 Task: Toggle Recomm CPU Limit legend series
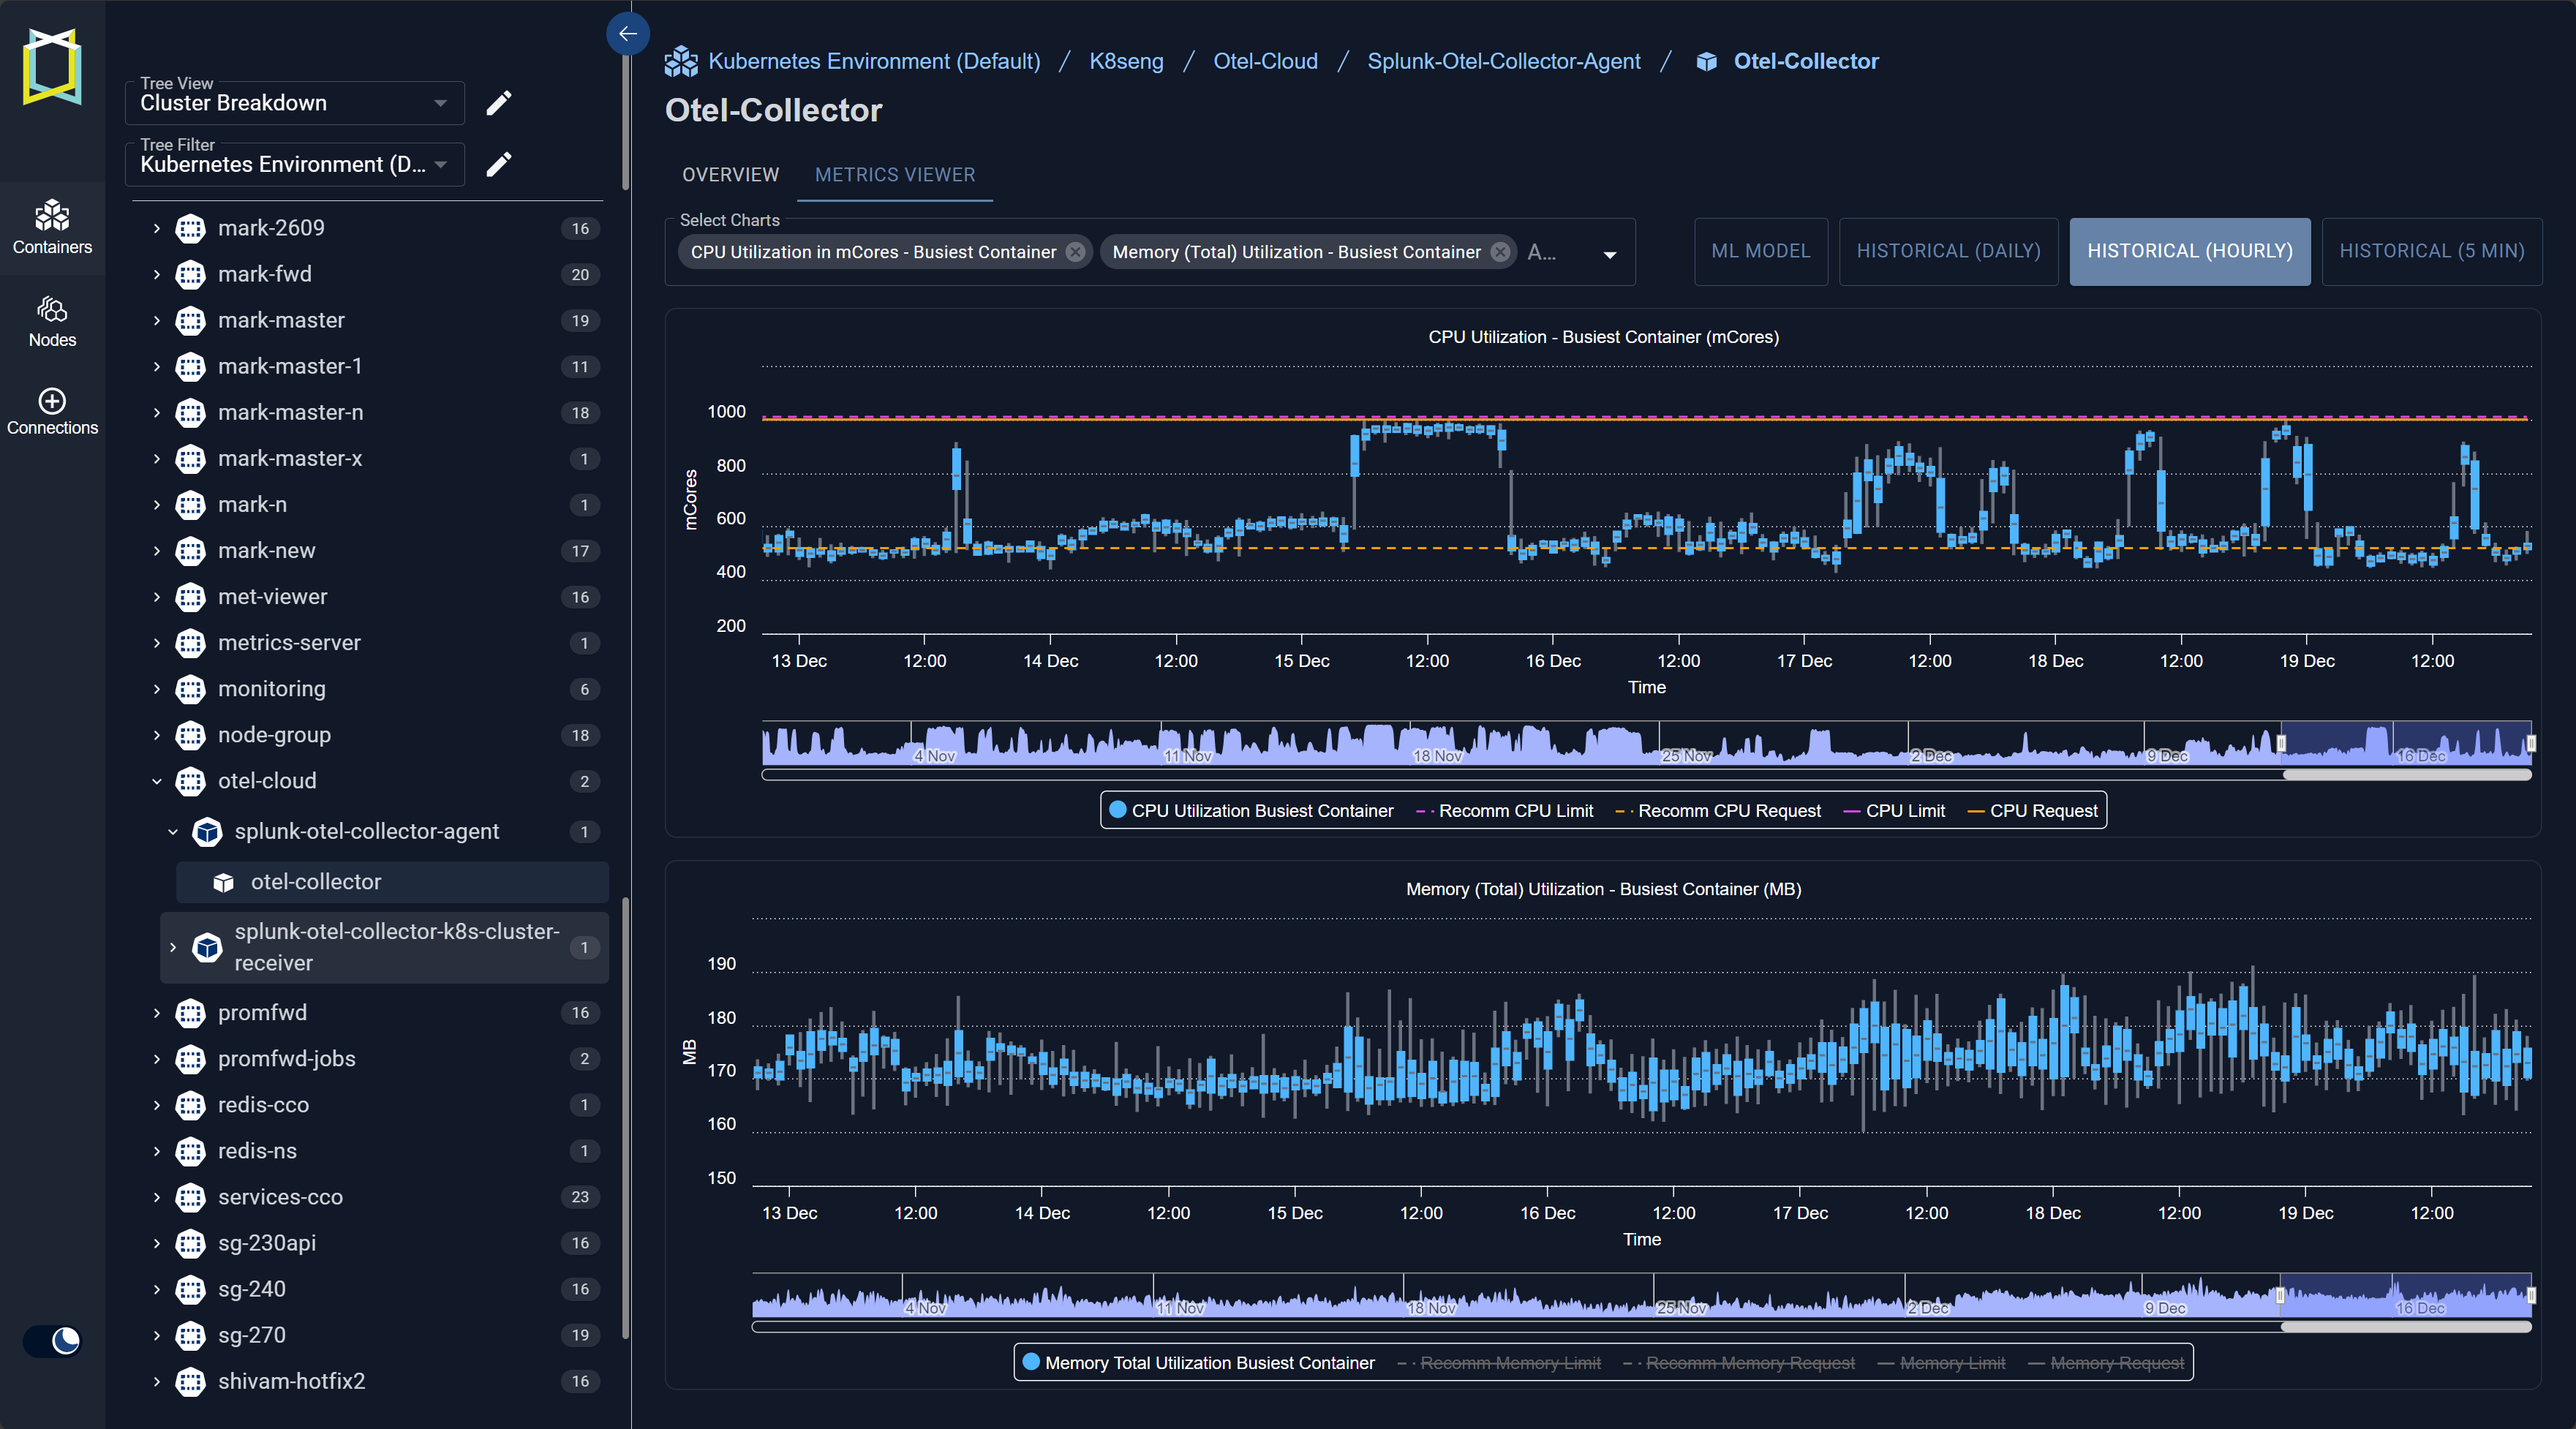pos(1505,811)
